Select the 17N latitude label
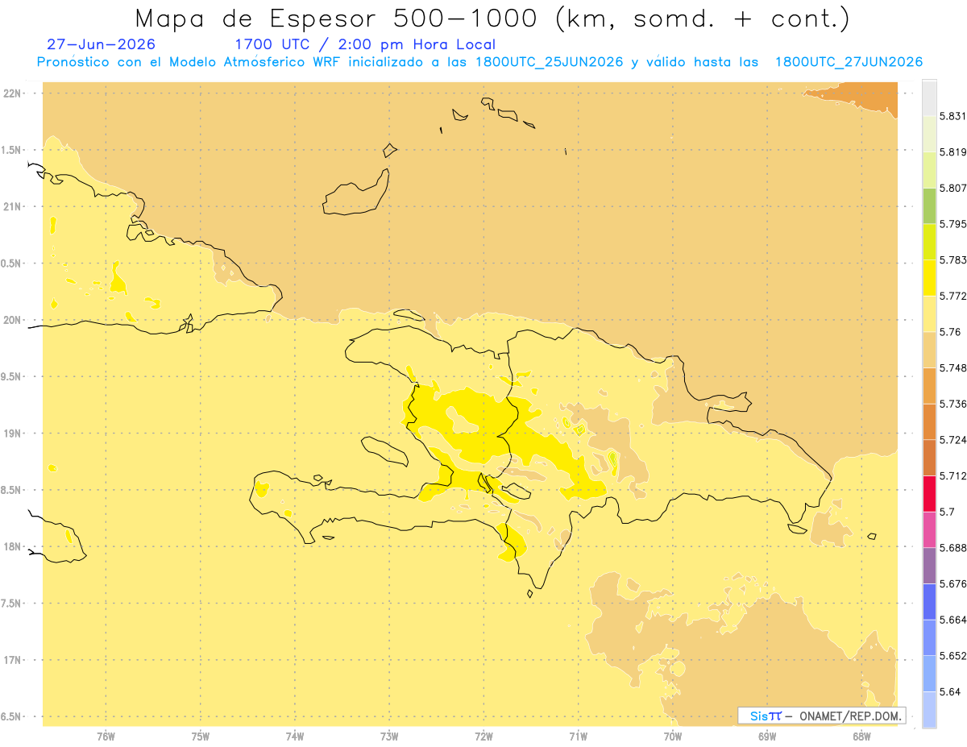This screenshot has width=967, height=747. (x=13, y=660)
